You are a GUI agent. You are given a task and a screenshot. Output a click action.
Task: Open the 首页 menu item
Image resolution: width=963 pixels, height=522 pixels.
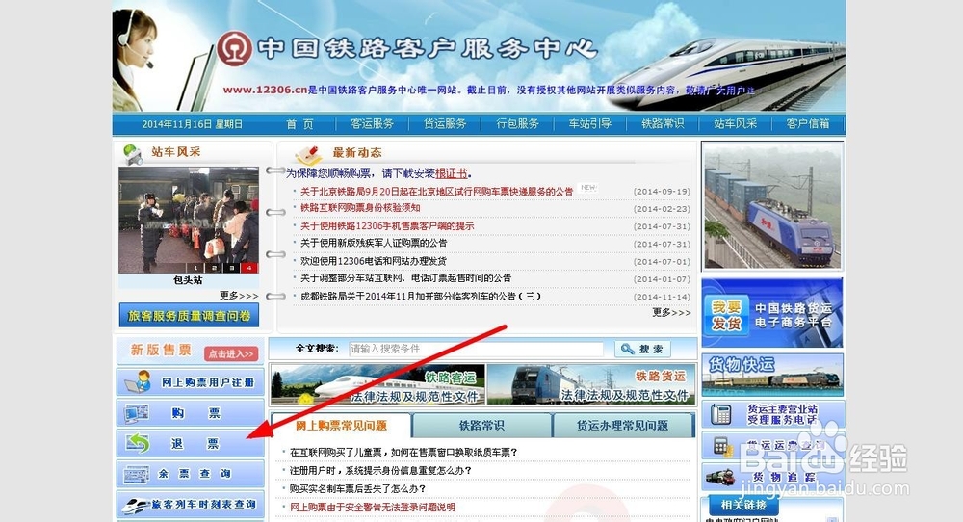coord(299,124)
